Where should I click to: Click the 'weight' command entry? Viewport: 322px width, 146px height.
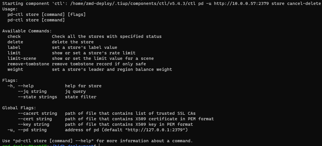(x=15, y=69)
